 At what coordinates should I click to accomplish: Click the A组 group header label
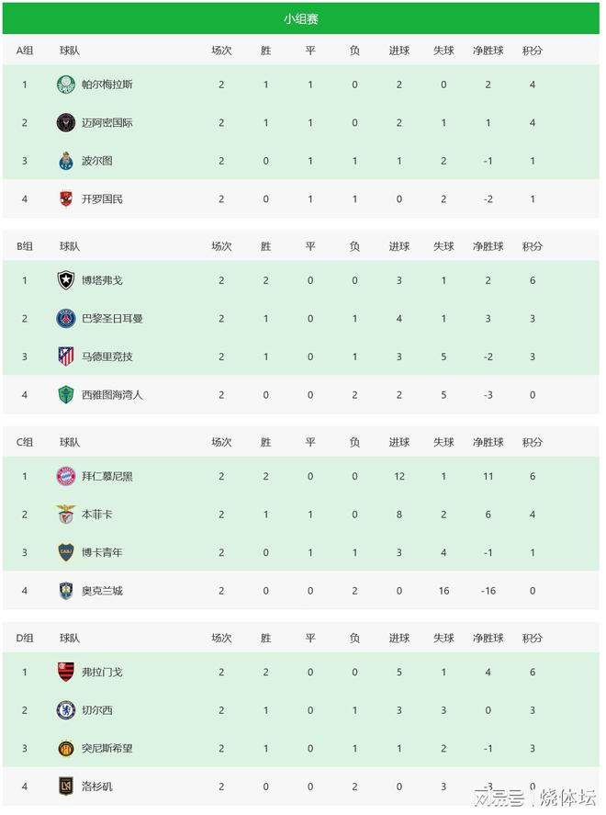pos(25,51)
